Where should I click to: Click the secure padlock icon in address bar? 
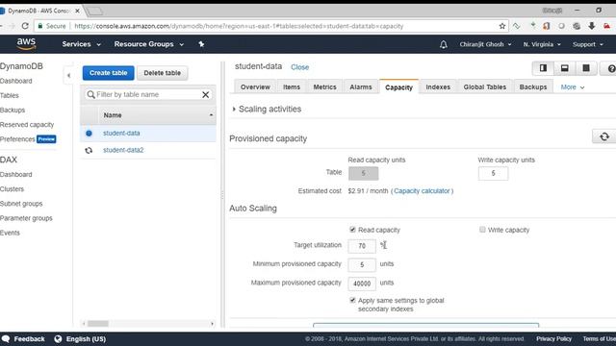[x=39, y=26]
